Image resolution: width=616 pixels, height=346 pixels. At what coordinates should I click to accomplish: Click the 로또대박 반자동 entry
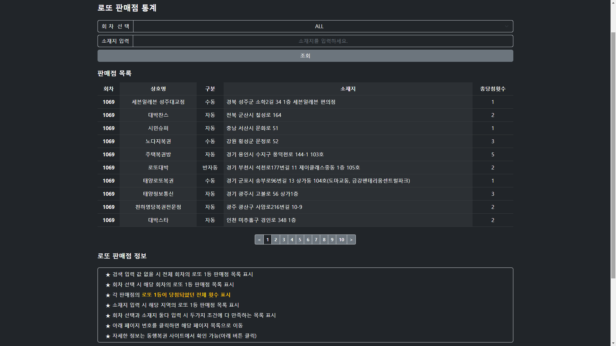click(x=210, y=168)
